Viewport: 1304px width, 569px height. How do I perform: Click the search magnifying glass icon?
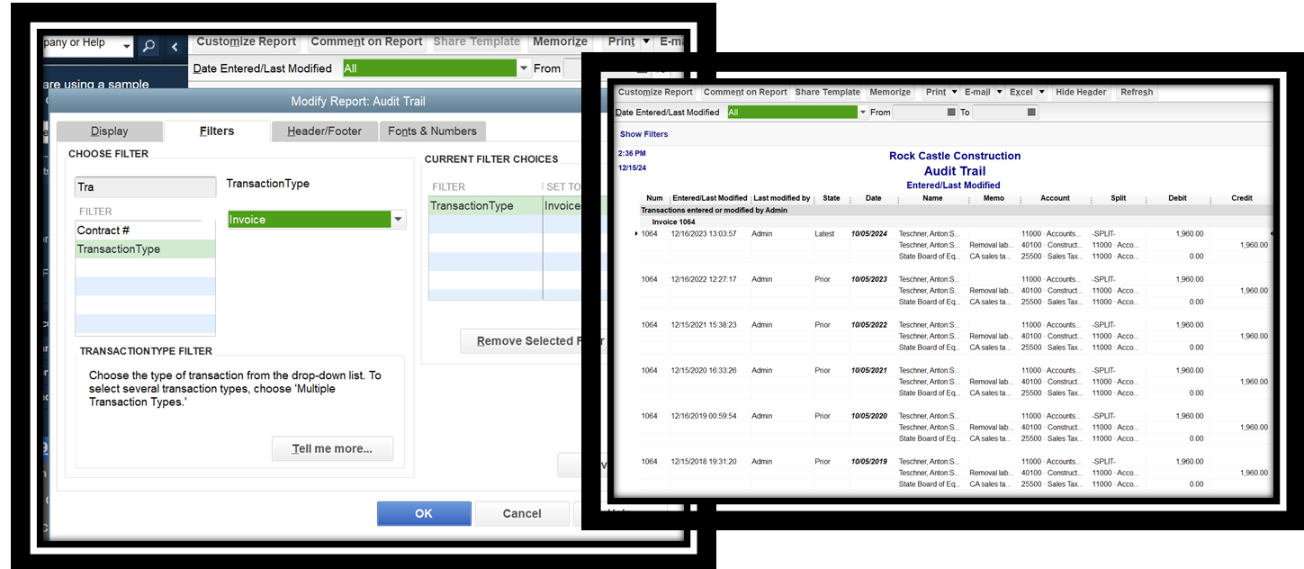[148, 46]
